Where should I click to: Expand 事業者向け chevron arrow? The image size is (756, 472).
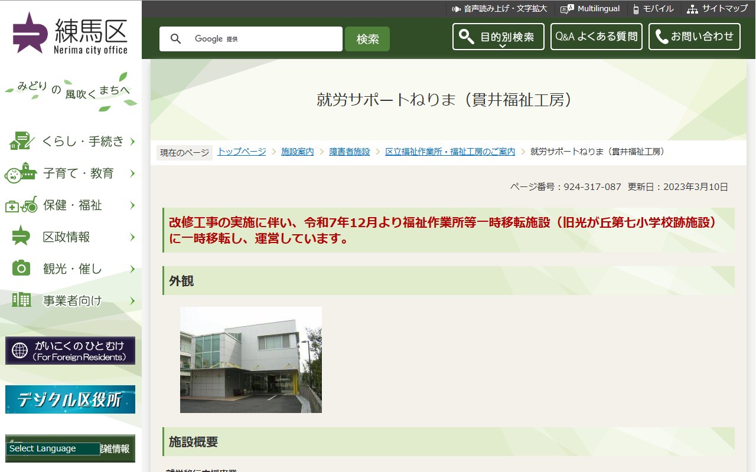[132, 301]
